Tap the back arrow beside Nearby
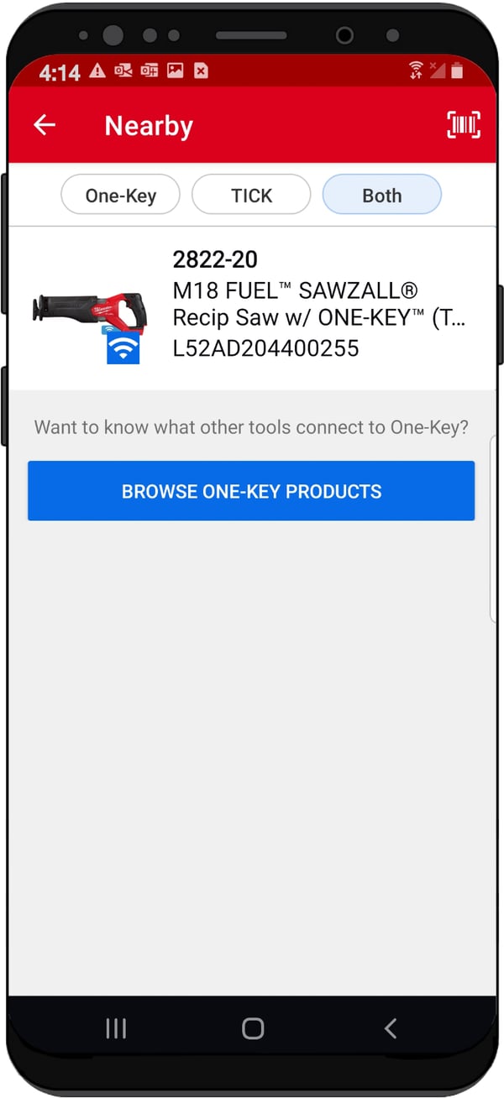This screenshot has height=1098, width=504. tap(44, 125)
